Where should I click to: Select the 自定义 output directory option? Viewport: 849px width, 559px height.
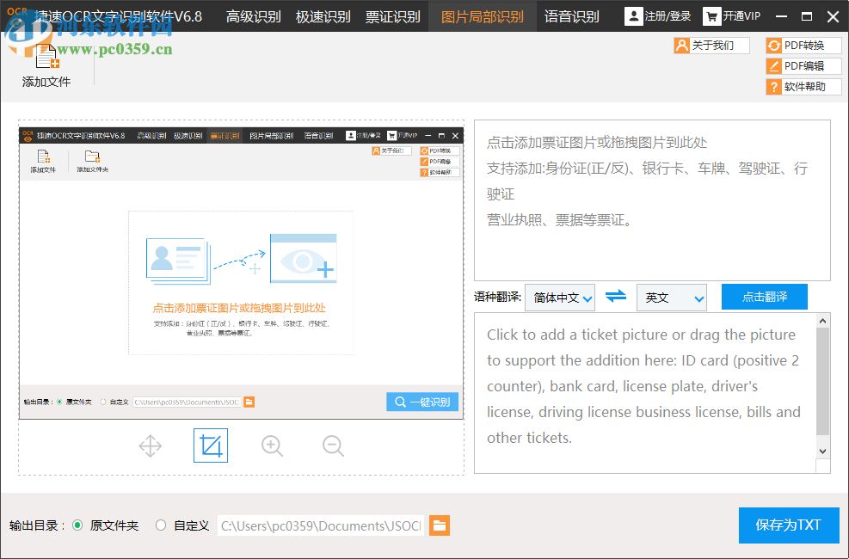pos(161,525)
